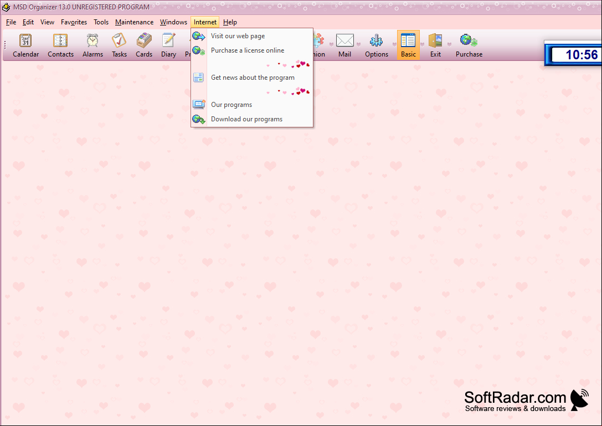
Task: Open the Calendar from the toolbar
Action: pos(25,45)
